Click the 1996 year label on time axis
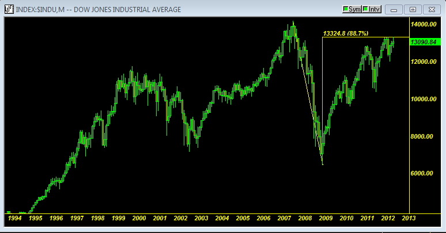This screenshot has width=446, height=233. 56,218
